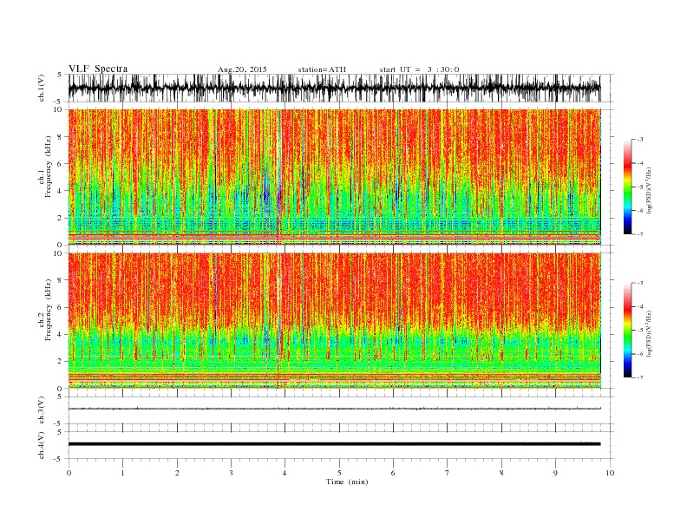Click the "-3" tick on ch.2 color bar
The height and width of the screenshot is (531, 687).
click(640, 283)
